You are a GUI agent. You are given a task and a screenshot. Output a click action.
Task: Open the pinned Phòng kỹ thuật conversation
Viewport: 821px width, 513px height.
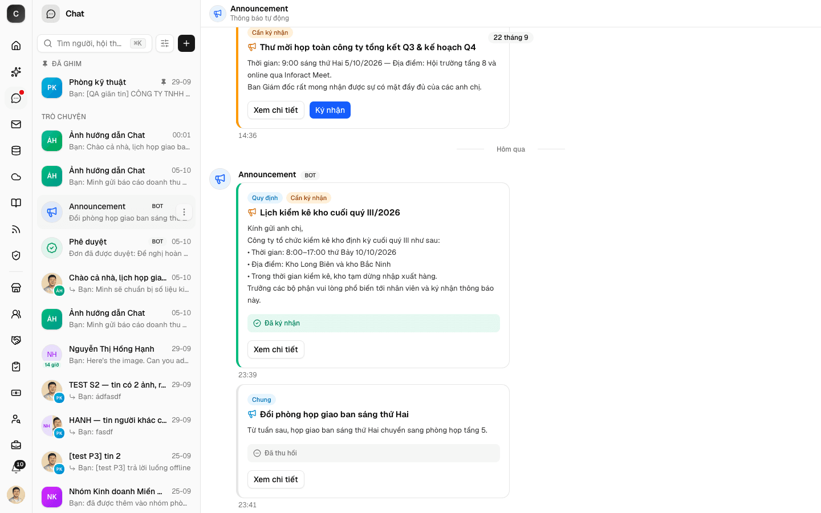point(116,88)
